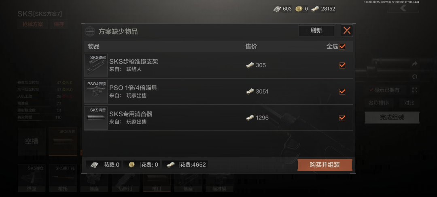Uncheck the SKS步枪准镜支架 checkbox
The height and width of the screenshot is (197, 437).
(342, 65)
